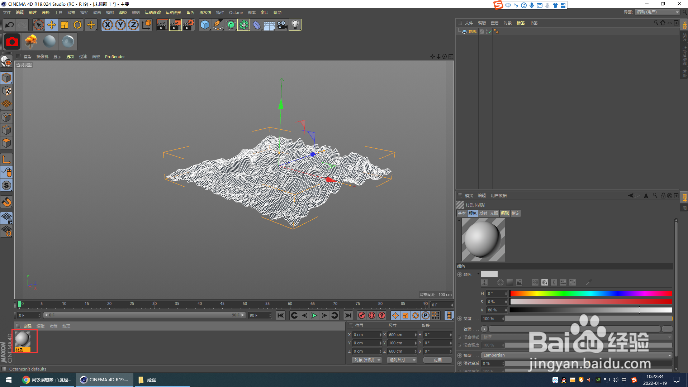Open the 绝对尺寸 size dropdown
Image resolution: width=688 pixels, height=387 pixels.
coord(402,360)
